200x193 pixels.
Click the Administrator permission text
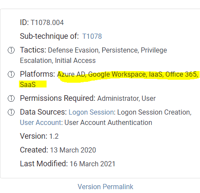(118, 99)
